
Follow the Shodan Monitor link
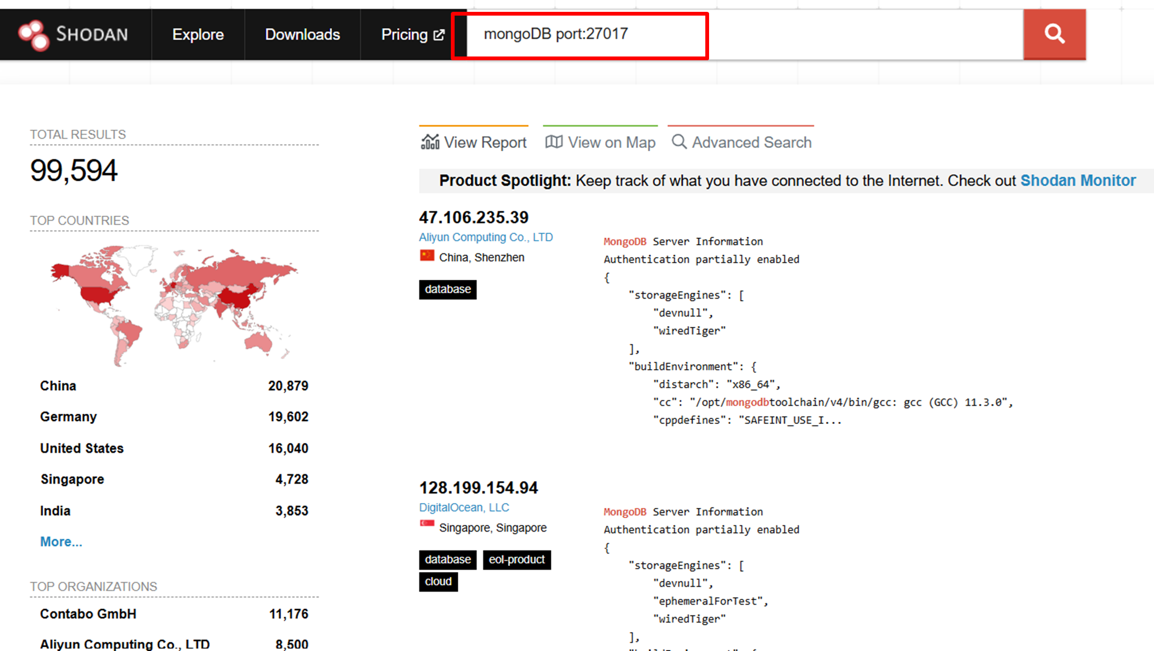click(x=1078, y=181)
